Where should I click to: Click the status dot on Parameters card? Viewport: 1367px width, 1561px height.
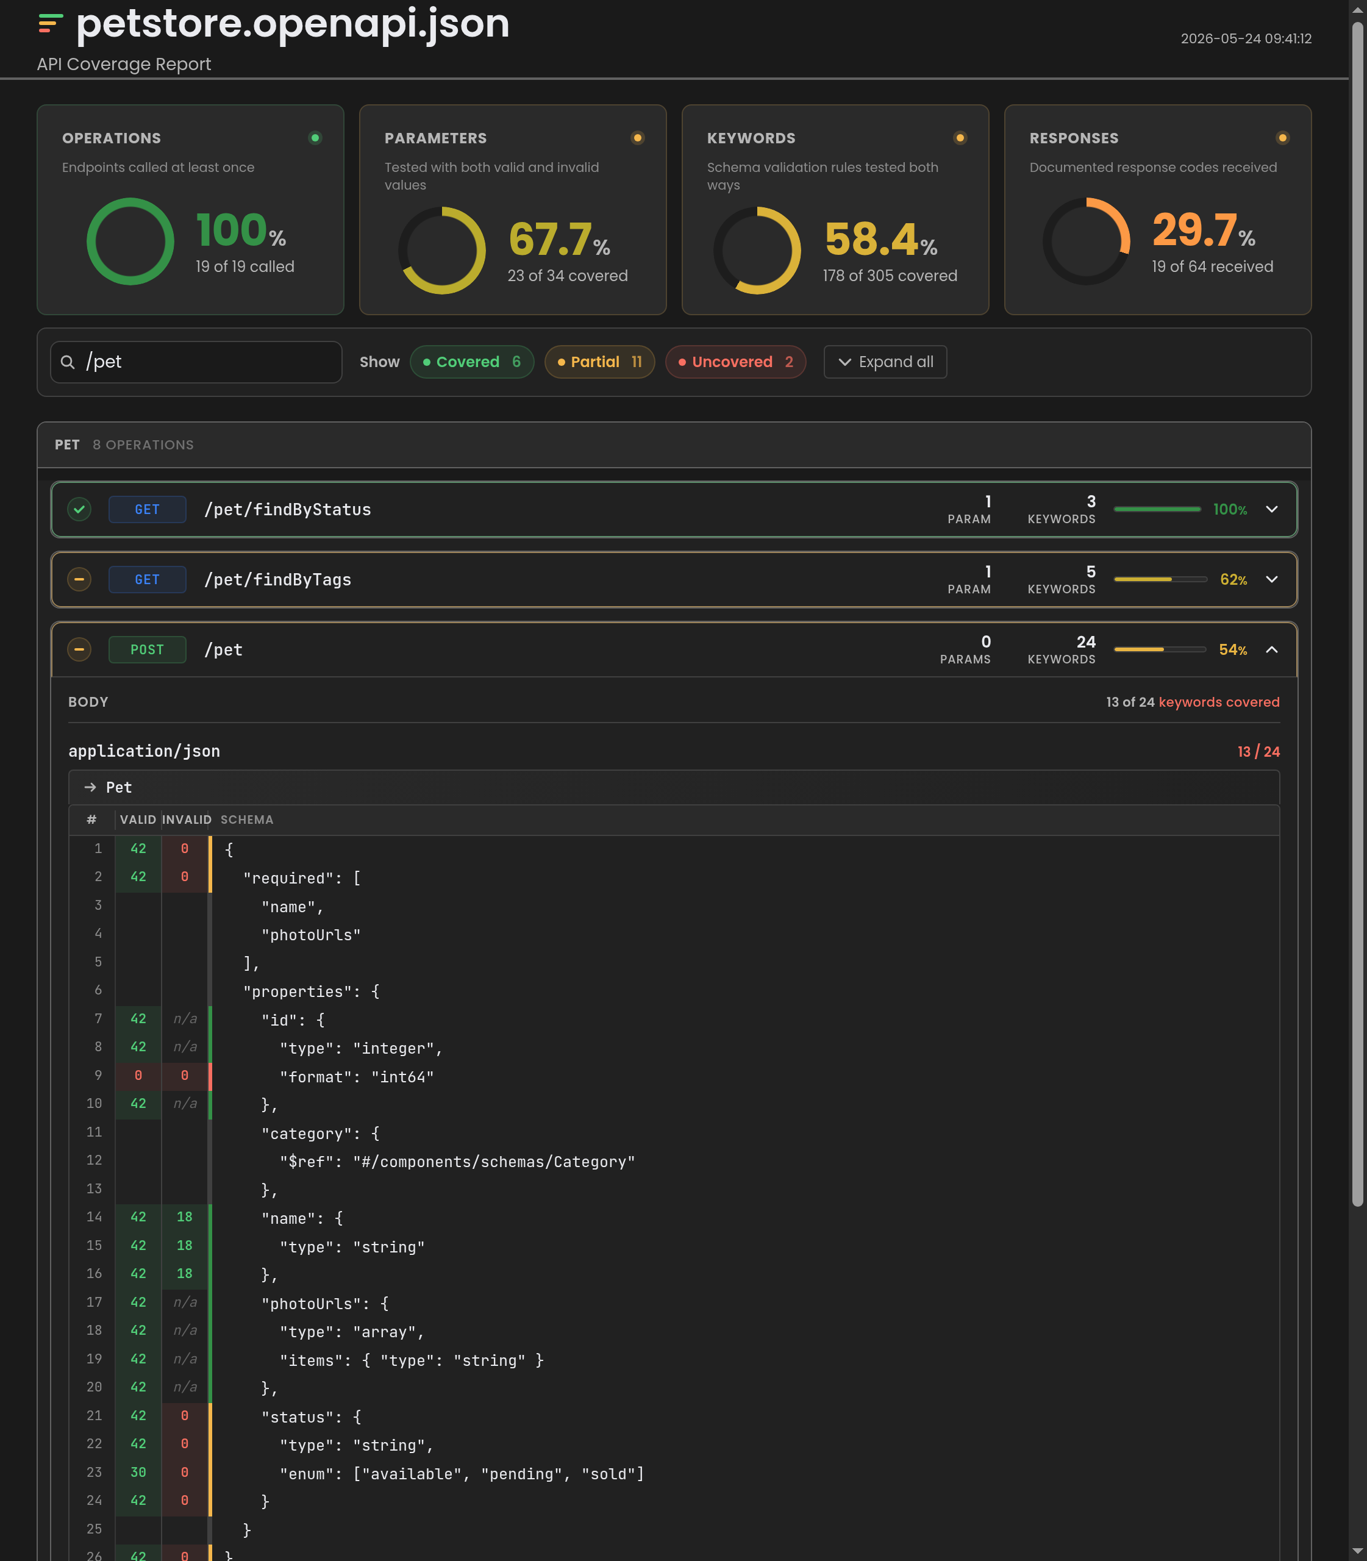[x=638, y=138]
